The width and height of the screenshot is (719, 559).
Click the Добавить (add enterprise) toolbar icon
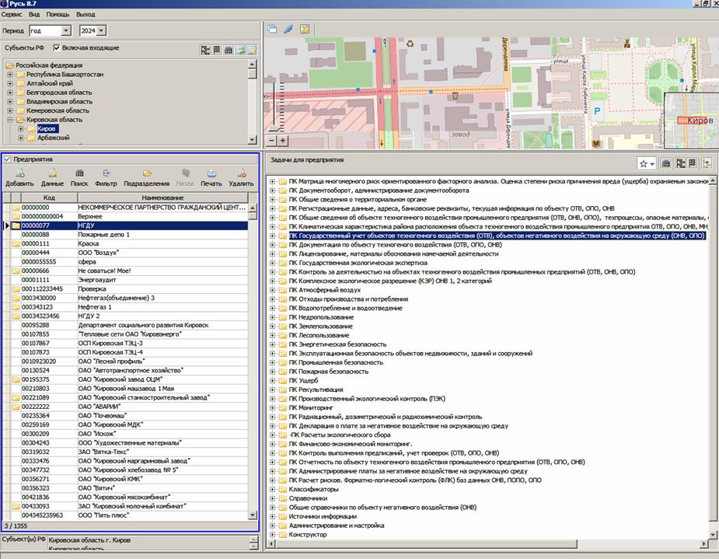click(19, 173)
